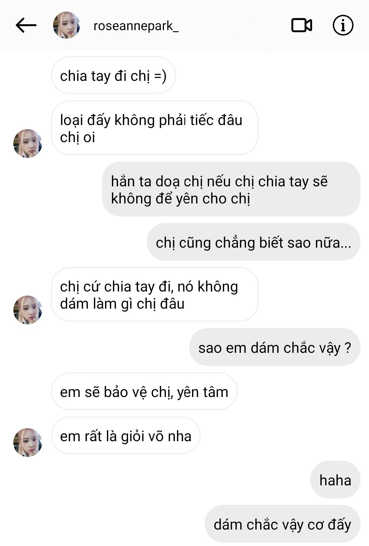This screenshot has width=369, height=546.
Task: Tap avatar beside 'em rất là giỏi võ nha'
Action: pyautogui.click(x=28, y=442)
